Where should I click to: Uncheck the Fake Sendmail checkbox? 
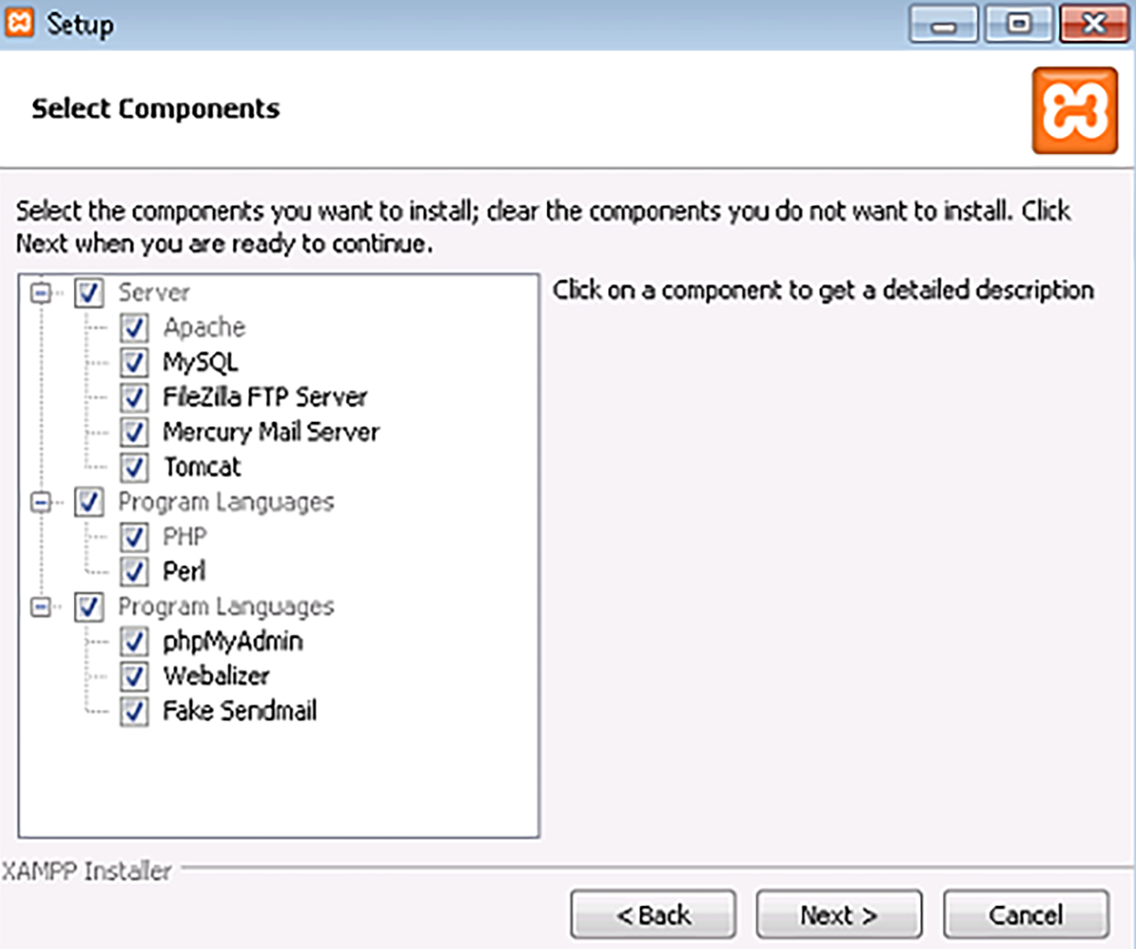click(x=134, y=712)
